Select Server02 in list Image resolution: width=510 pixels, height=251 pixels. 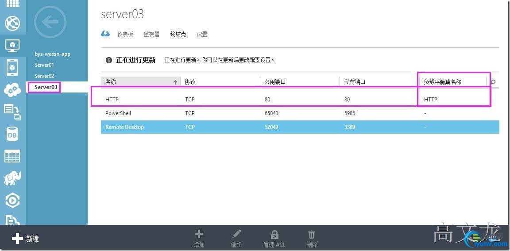[44, 76]
